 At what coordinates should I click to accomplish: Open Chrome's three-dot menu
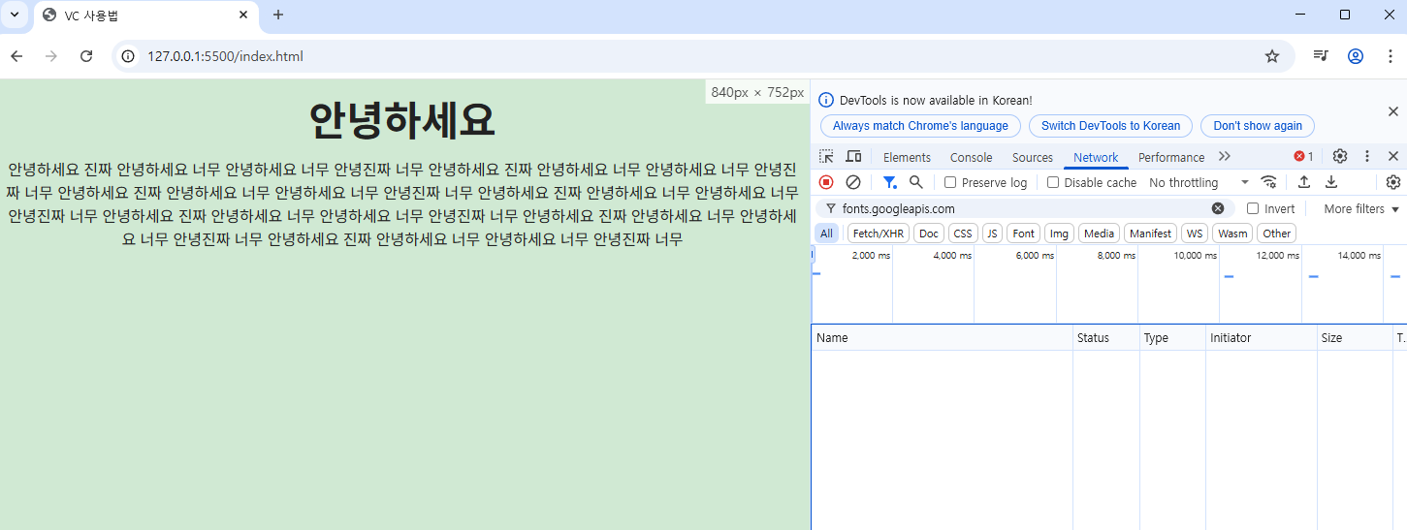tap(1390, 56)
